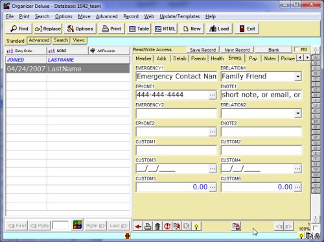Switch to the Health tab

coord(217,58)
